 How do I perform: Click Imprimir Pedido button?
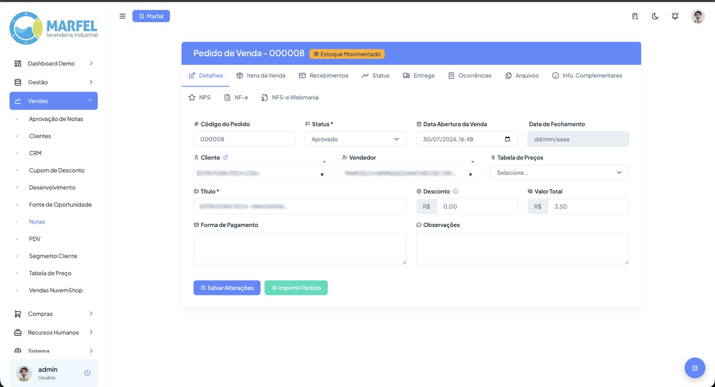296,288
